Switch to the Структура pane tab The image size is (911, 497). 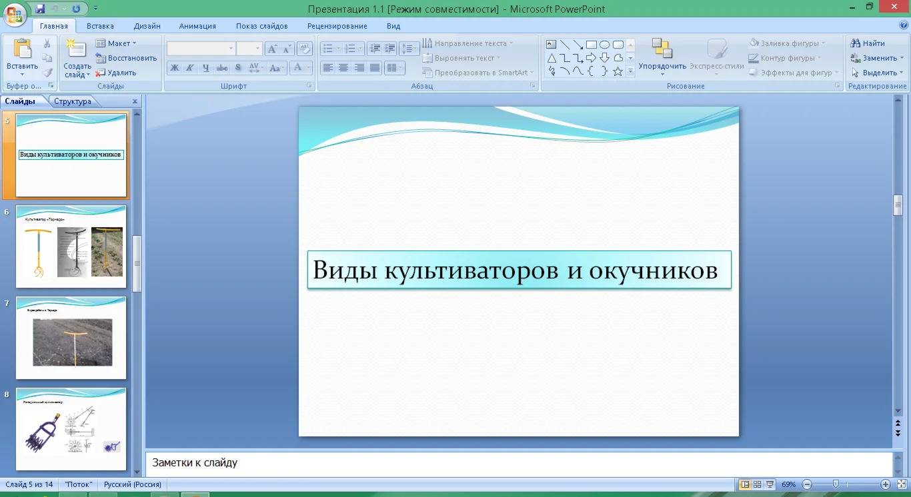click(x=73, y=101)
